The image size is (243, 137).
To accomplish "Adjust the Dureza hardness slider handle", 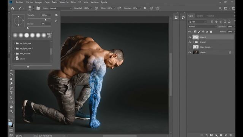I will pyautogui.click(x=28, y=28).
